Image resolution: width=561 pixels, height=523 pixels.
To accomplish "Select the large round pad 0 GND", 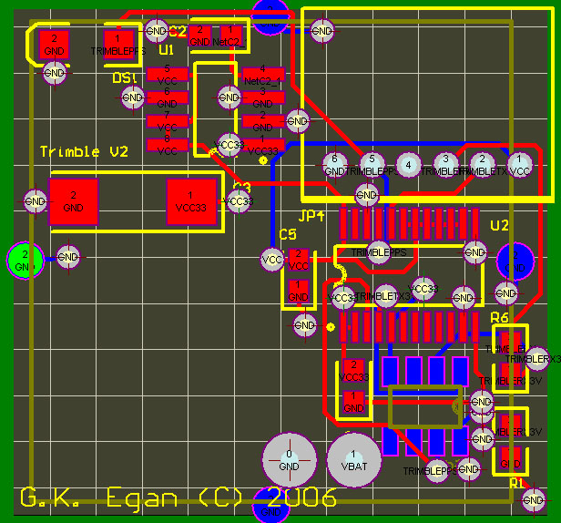I will click(x=290, y=460).
